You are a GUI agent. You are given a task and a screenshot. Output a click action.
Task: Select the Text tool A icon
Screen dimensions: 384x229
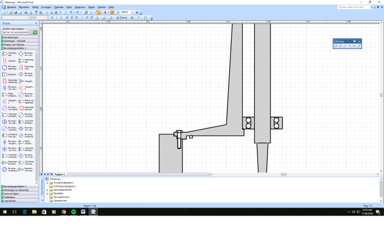click(x=105, y=12)
